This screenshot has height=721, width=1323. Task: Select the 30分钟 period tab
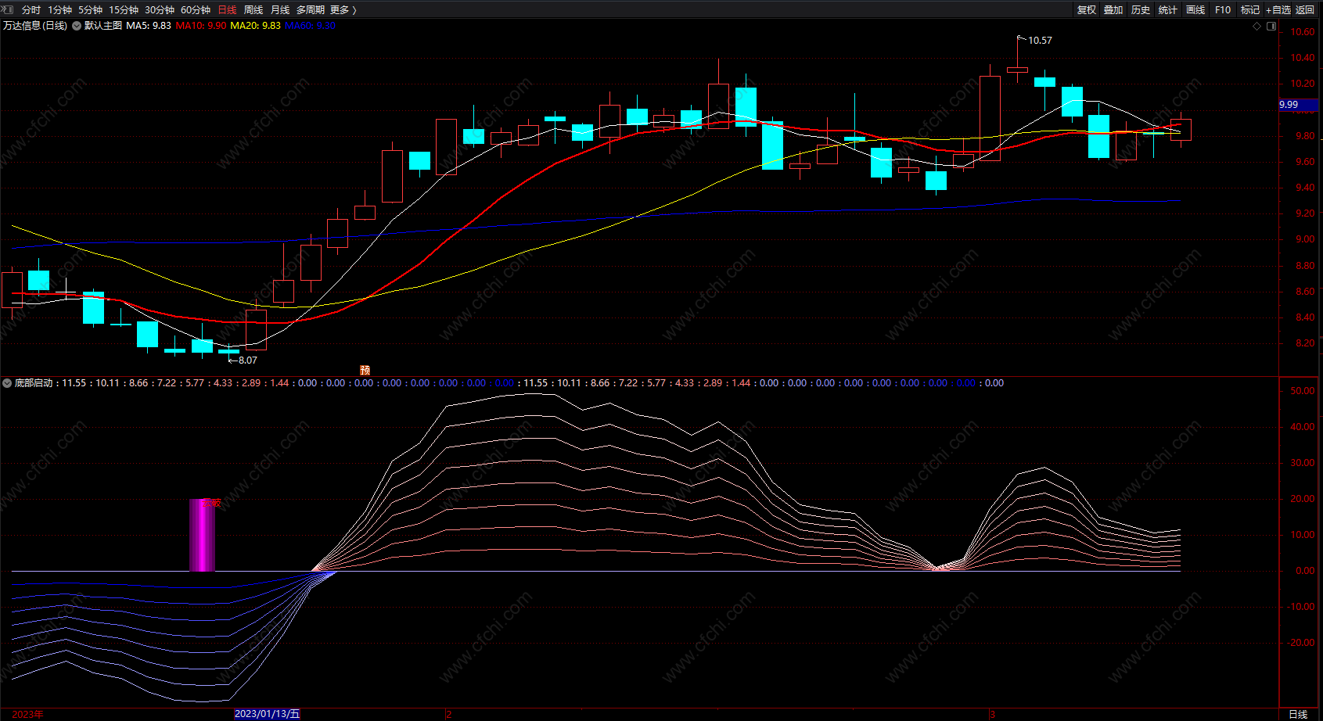coord(160,9)
